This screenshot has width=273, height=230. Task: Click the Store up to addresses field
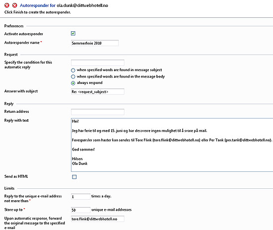[x=80, y=210]
